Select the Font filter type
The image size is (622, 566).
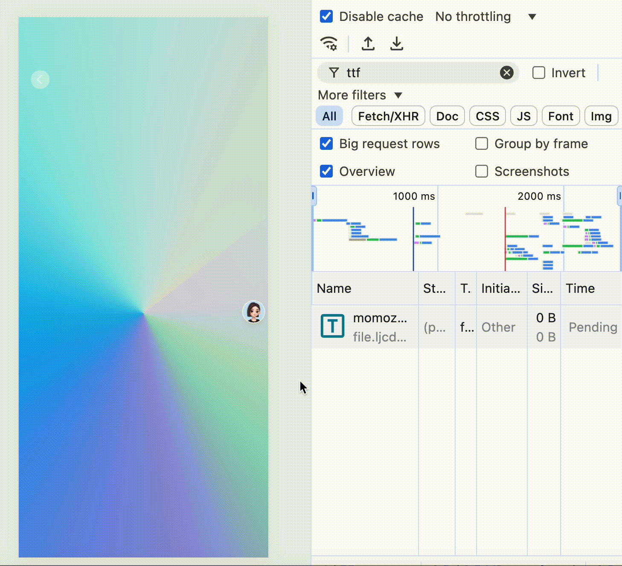(561, 116)
